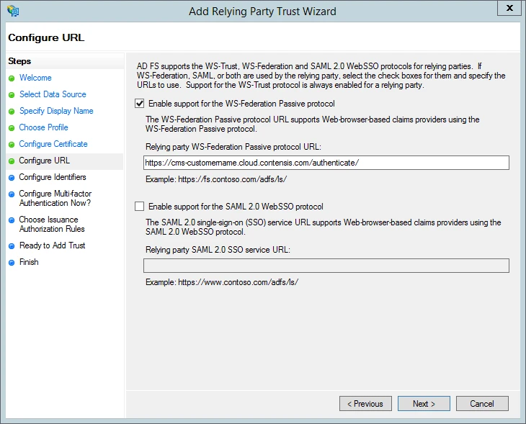Click Choose Issuance Authorization Rules step label
526x424 pixels.
click(52, 224)
